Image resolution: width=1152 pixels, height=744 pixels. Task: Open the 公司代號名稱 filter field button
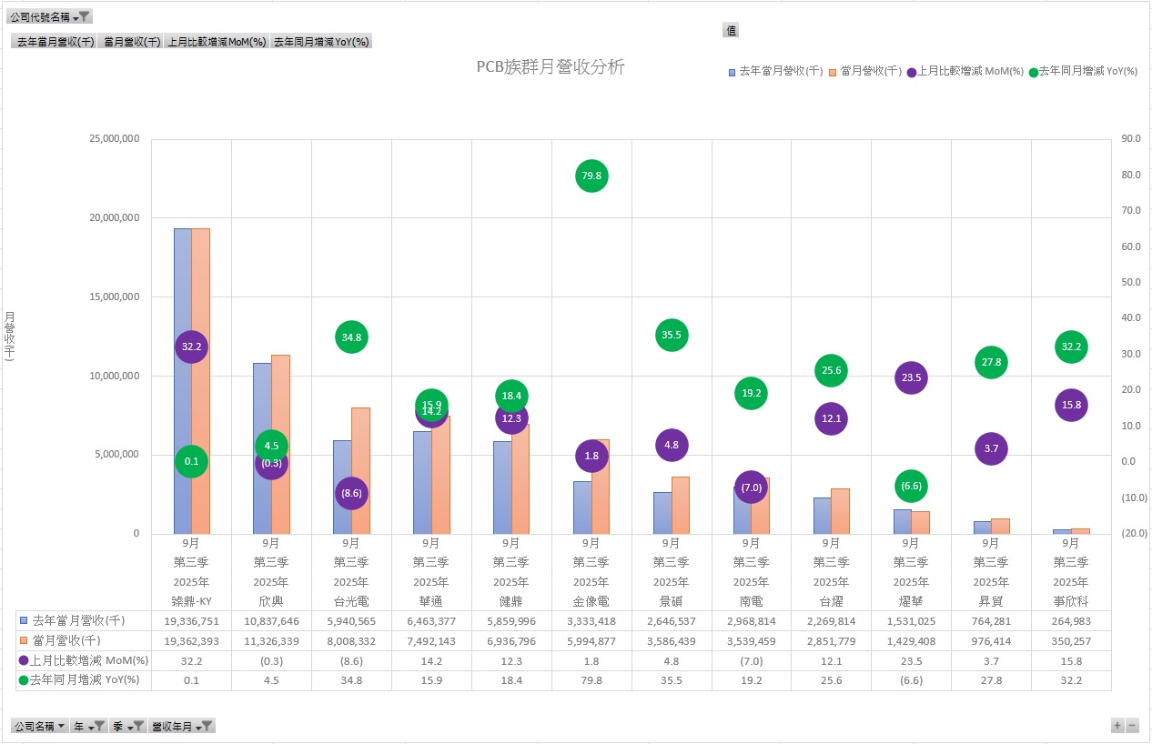50,16
